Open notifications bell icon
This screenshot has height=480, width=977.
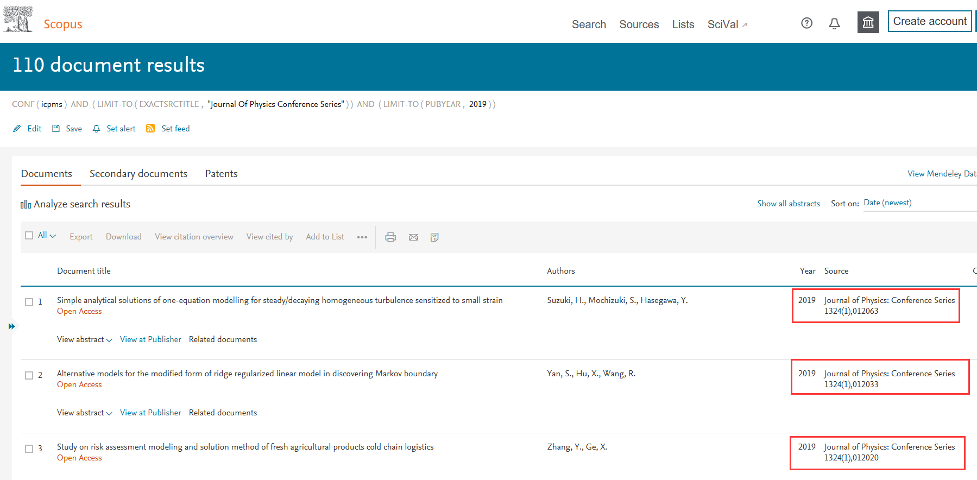pyautogui.click(x=835, y=23)
